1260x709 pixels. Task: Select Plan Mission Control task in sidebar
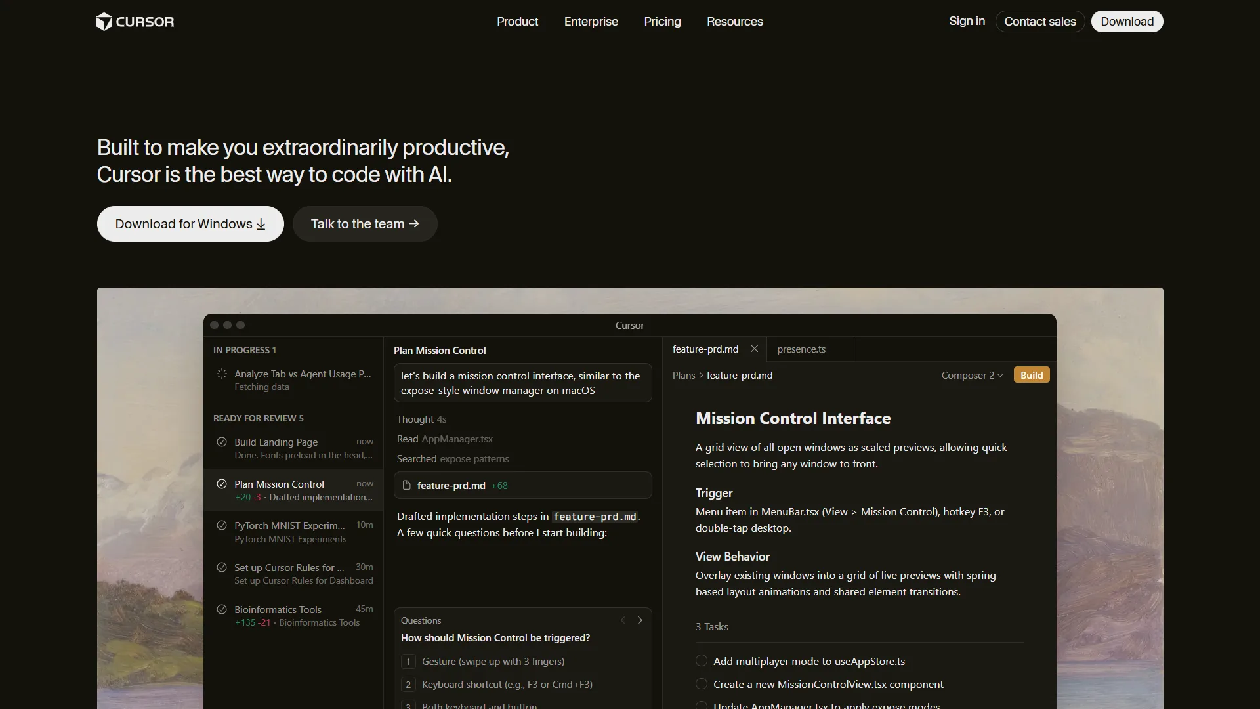[x=293, y=490]
